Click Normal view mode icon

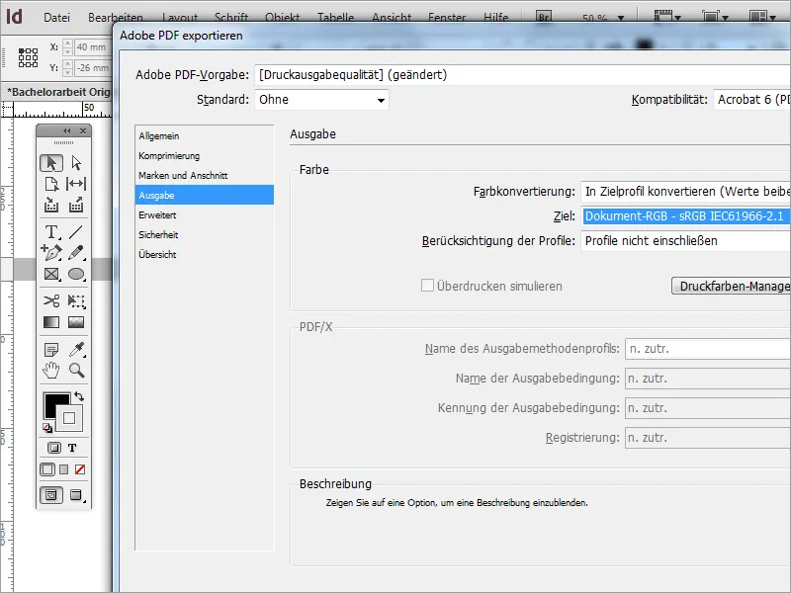[51, 495]
